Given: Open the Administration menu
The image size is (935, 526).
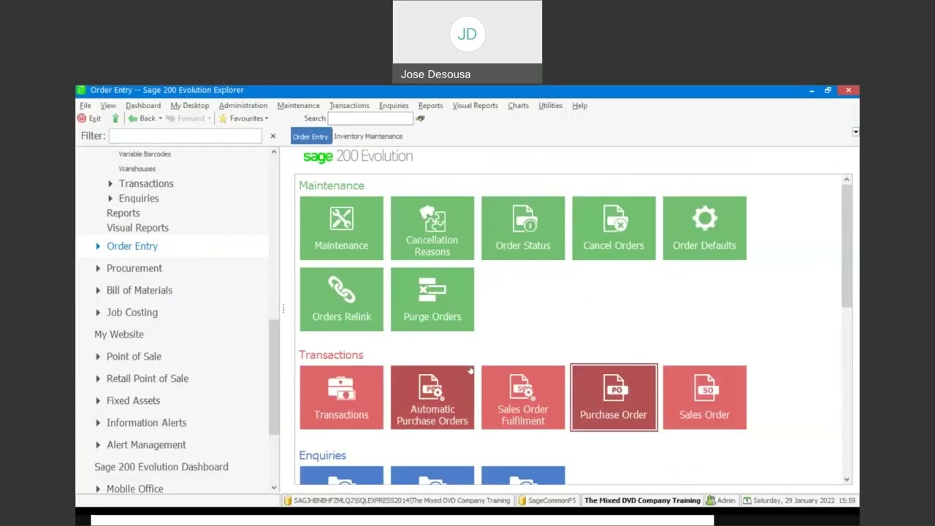Looking at the screenshot, I should (243, 105).
